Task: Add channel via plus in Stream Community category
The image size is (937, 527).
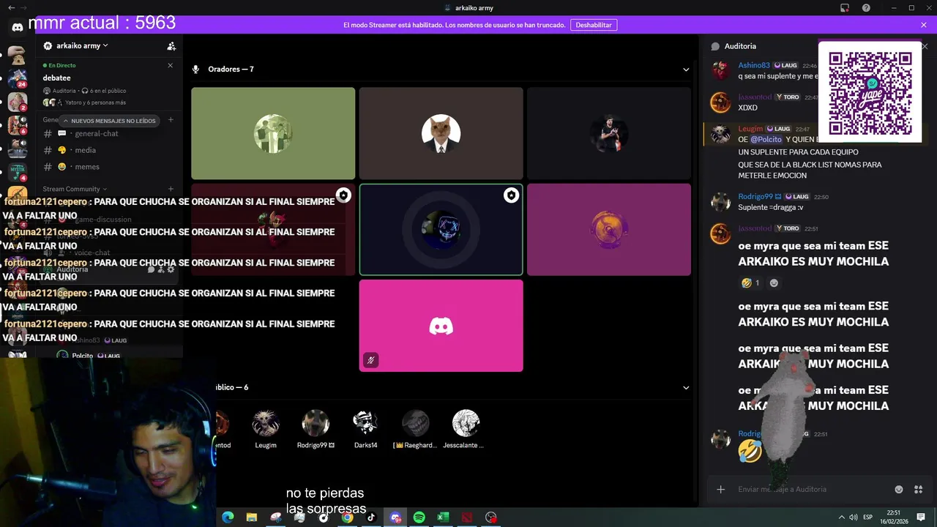Action: [x=171, y=189]
